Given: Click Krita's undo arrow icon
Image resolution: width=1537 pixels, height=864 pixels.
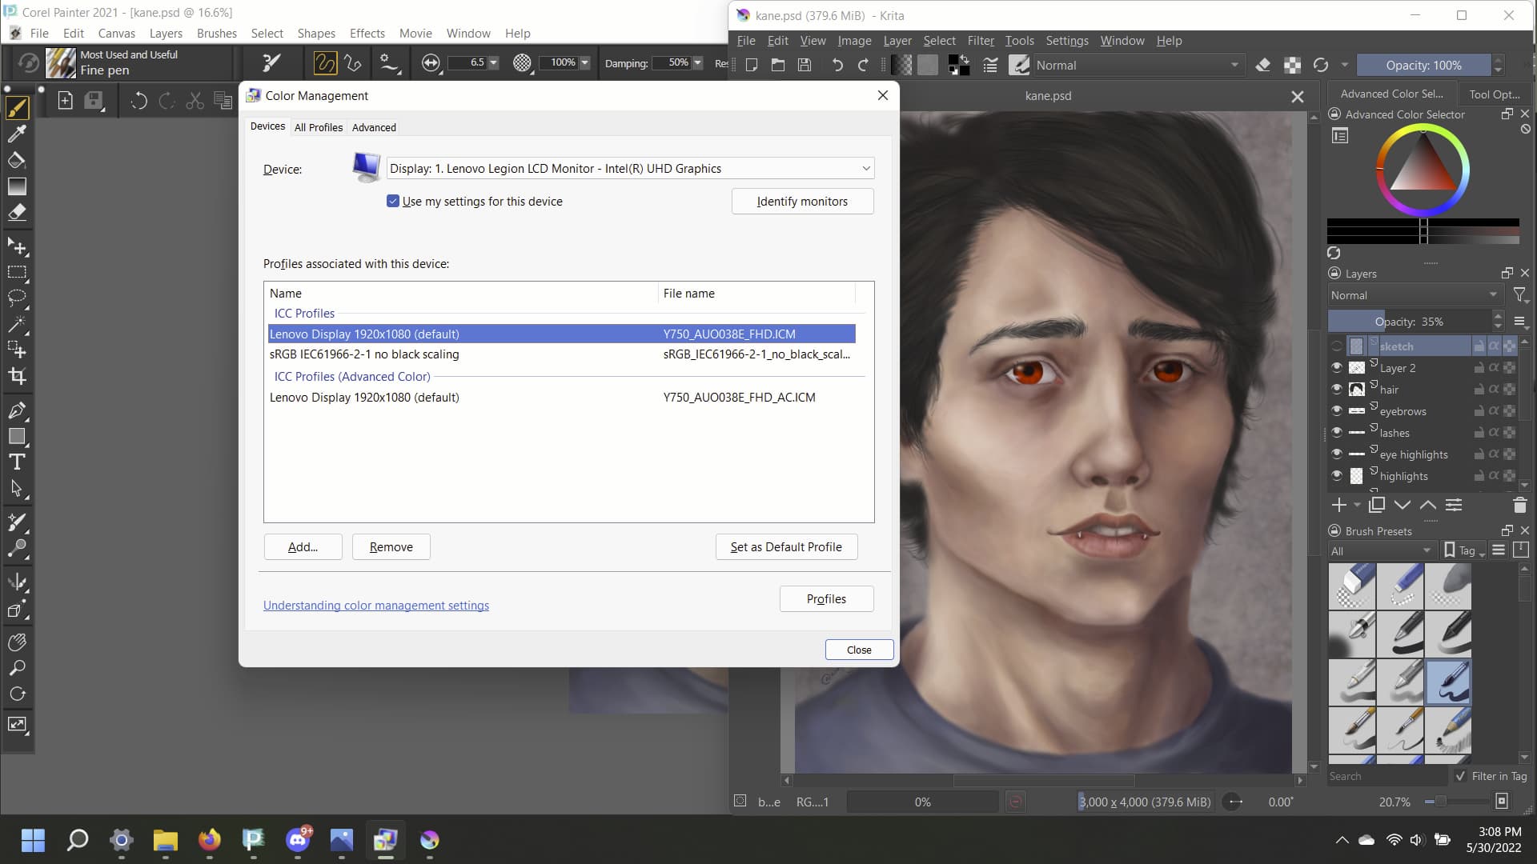Looking at the screenshot, I should click(x=837, y=66).
